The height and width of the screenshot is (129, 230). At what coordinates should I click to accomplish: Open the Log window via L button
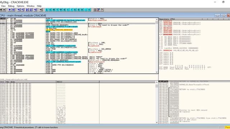tap(47, 10)
